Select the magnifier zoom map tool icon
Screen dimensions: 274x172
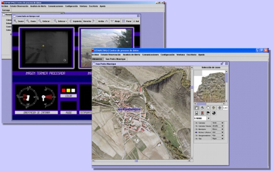point(202,108)
